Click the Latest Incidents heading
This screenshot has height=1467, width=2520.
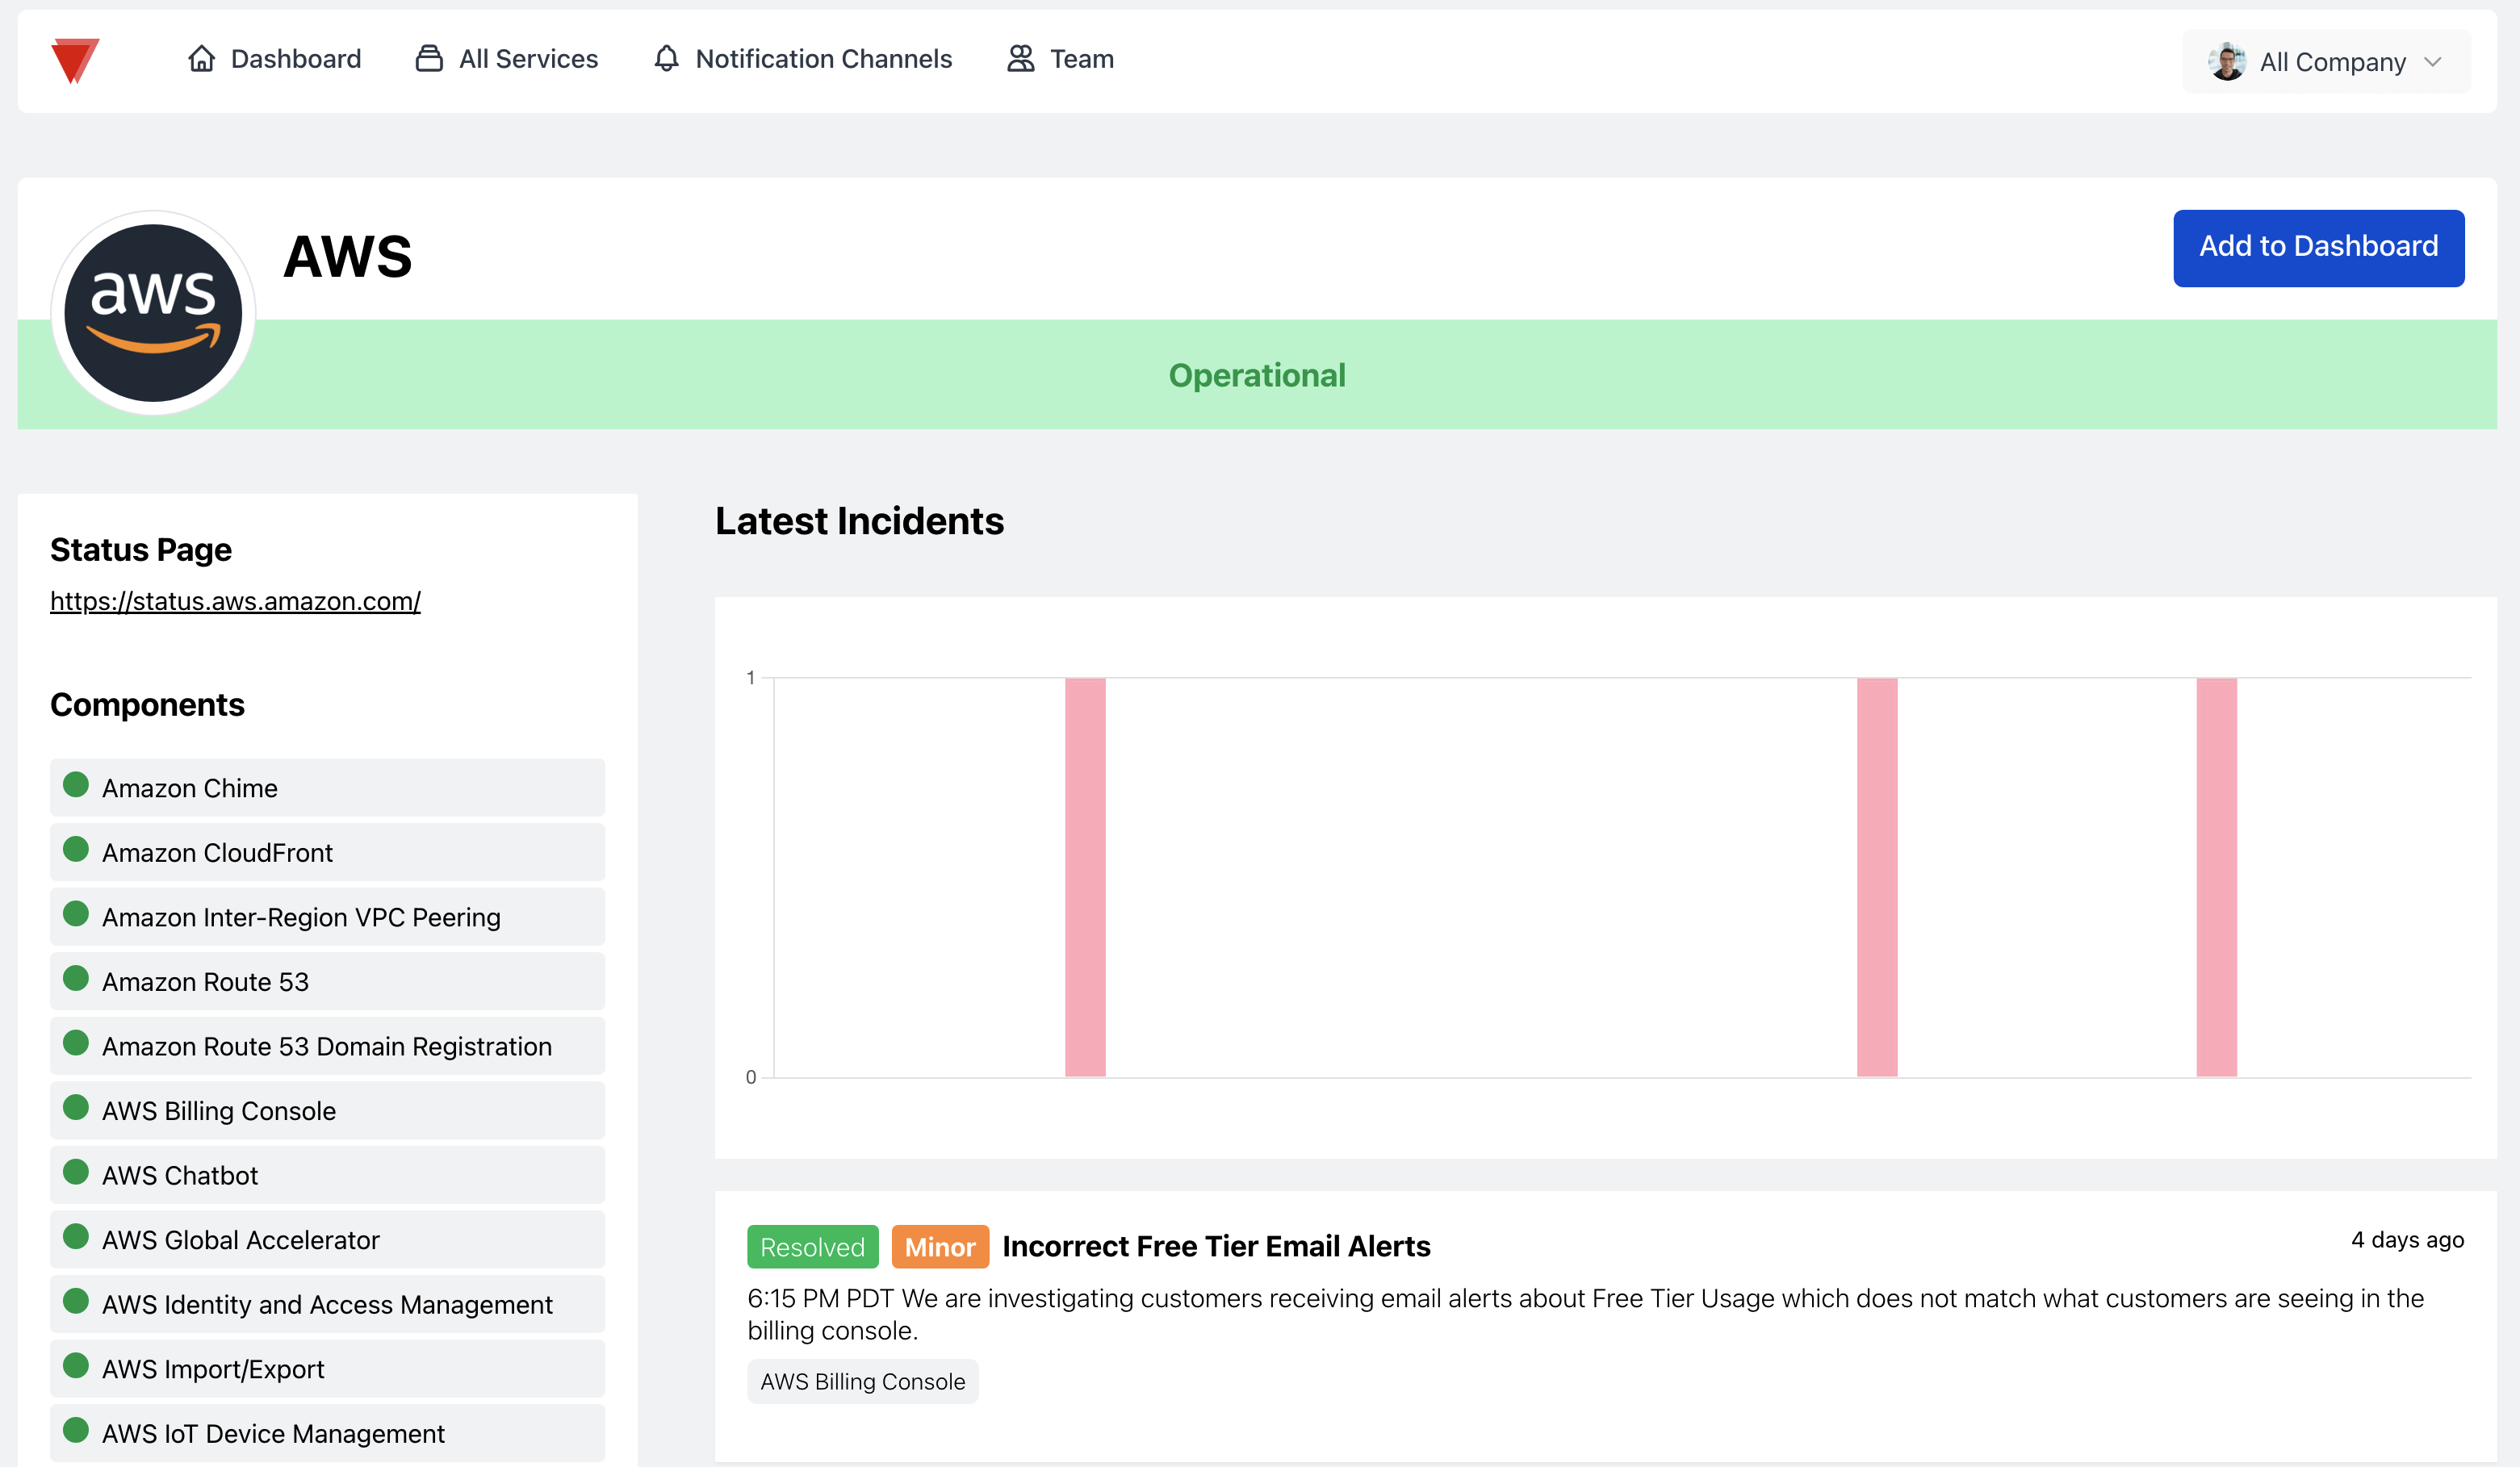point(859,521)
